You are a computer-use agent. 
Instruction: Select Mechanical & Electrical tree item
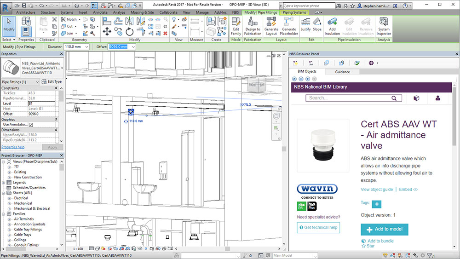coord(32,208)
